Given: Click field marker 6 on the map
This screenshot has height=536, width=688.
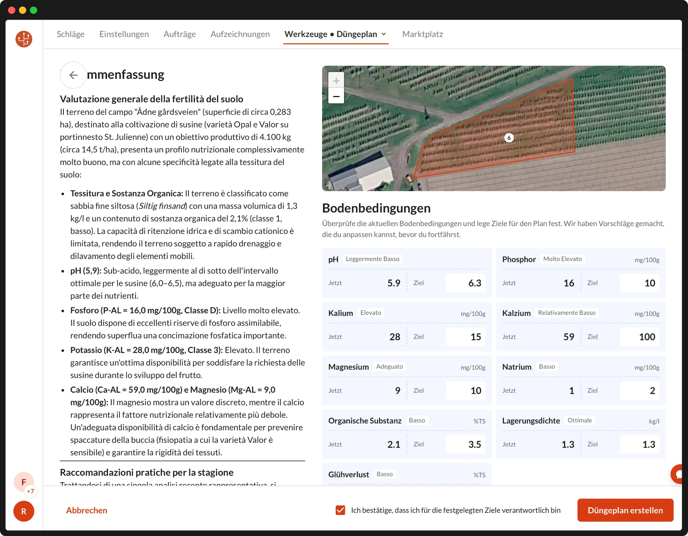Looking at the screenshot, I should [509, 138].
